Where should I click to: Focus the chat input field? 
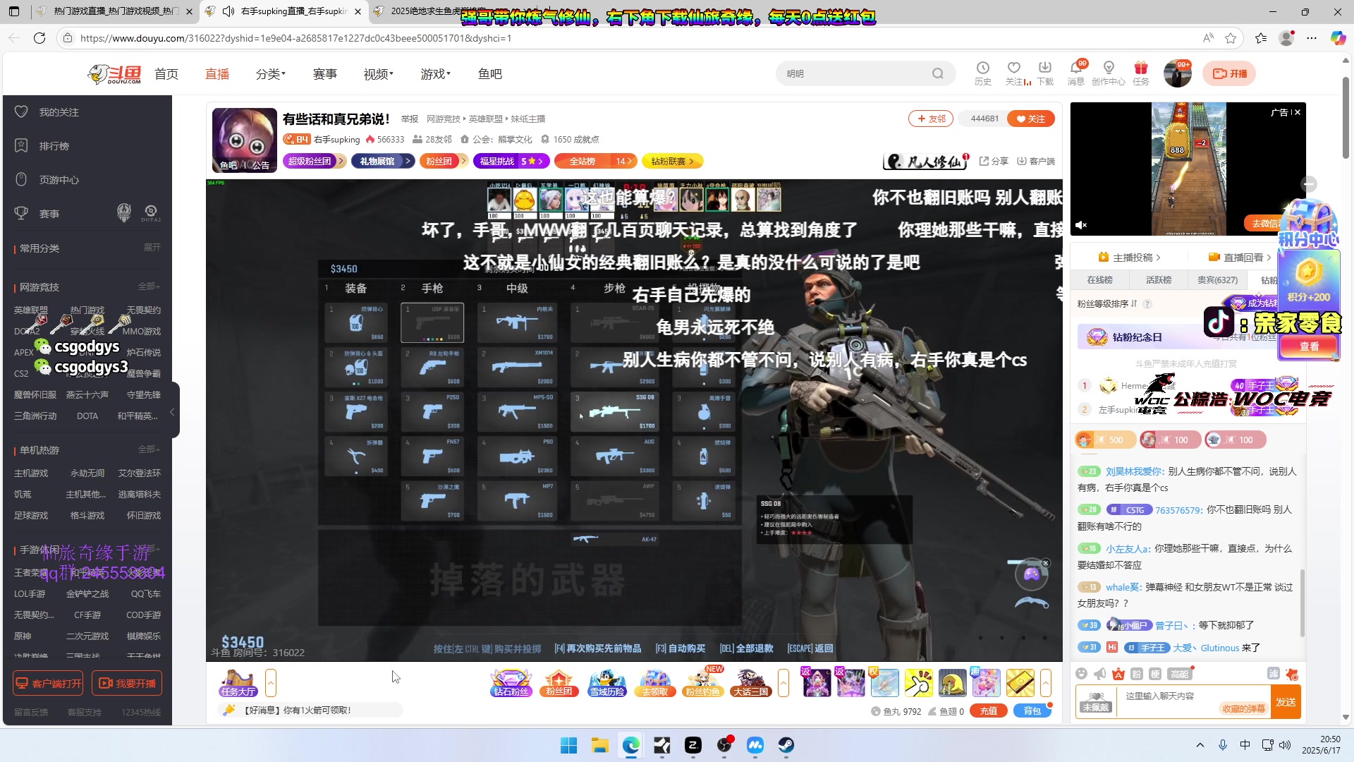click(1195, 696)
